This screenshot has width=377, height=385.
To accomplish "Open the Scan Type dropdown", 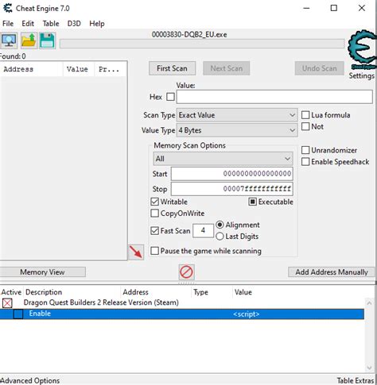I will [x=237, y=115].
